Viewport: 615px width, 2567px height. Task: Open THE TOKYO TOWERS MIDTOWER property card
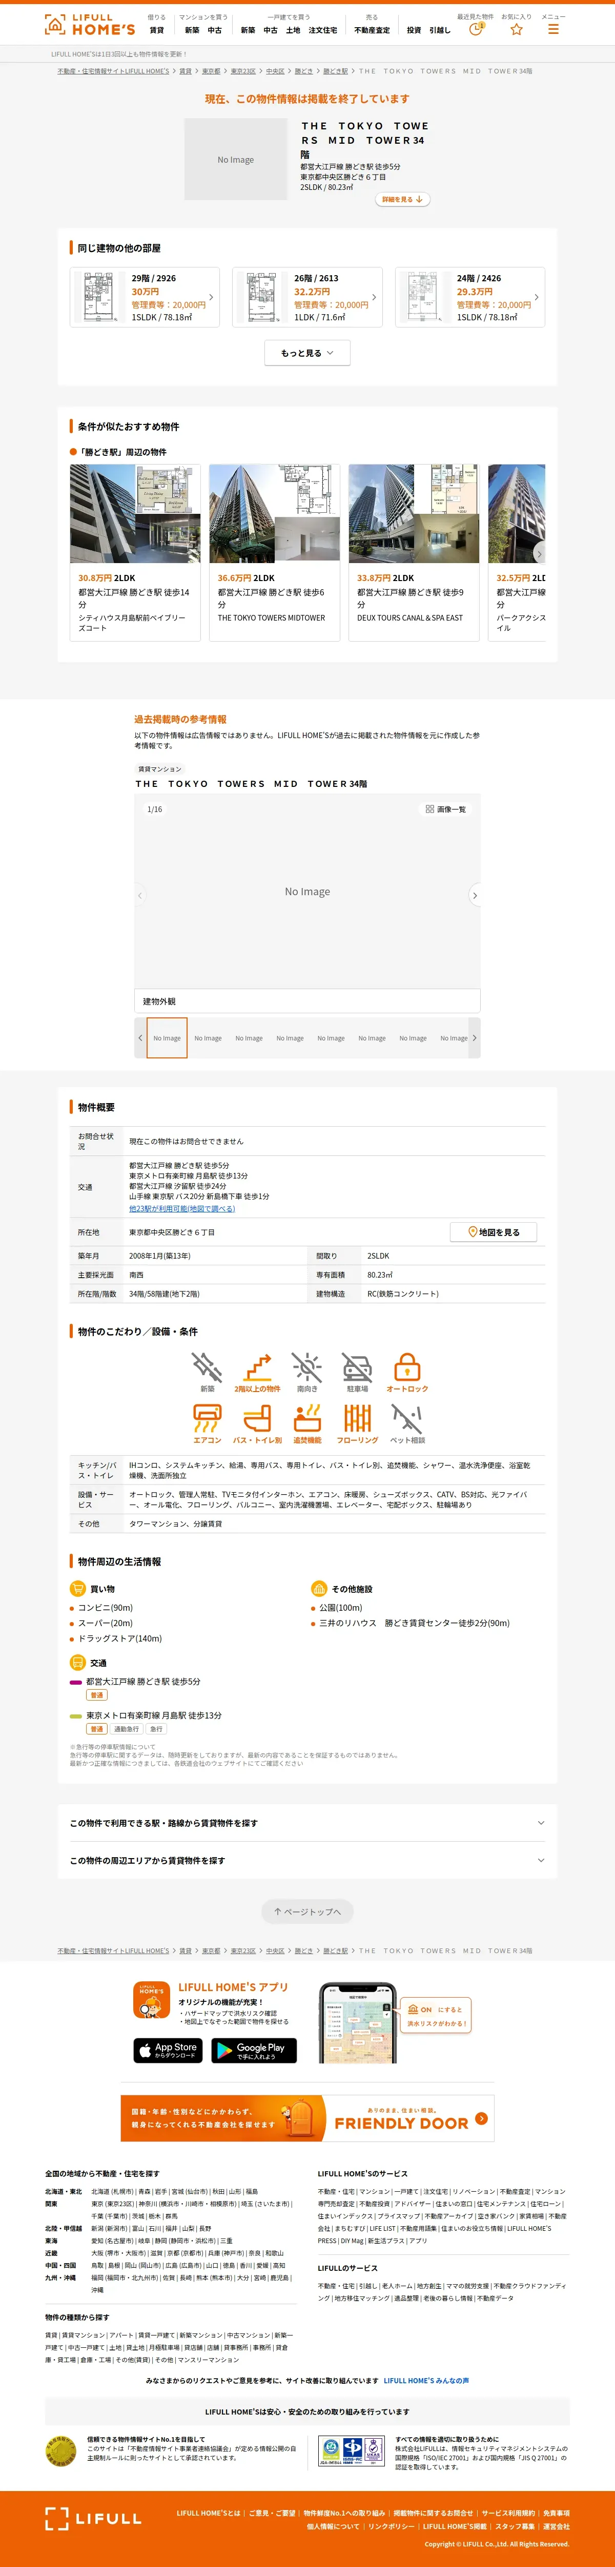click(275, 552)
